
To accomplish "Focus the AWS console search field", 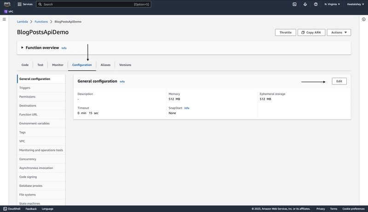I will coord(93,4).
